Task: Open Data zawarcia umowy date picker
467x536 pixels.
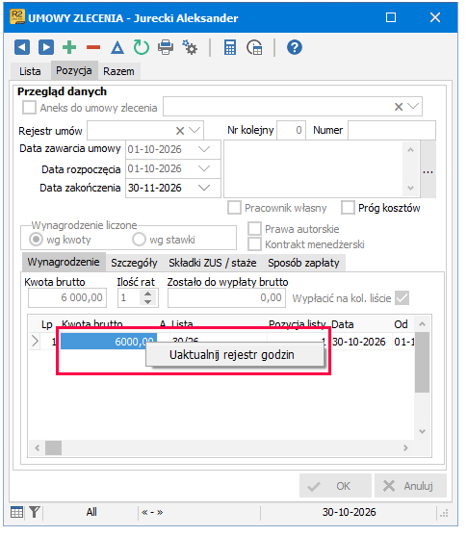Action: (x=204, y=149)
